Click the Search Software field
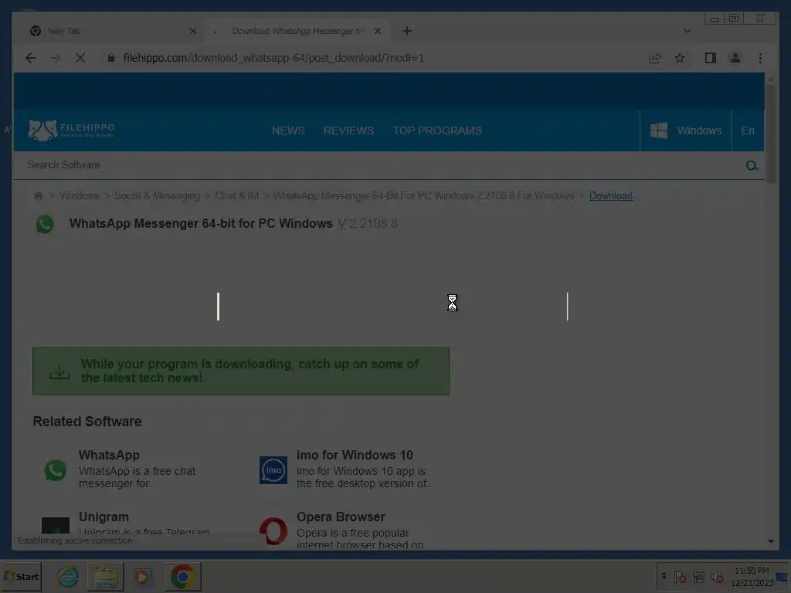The height and width of the screenshot is (593, 791). click(379, 165)
